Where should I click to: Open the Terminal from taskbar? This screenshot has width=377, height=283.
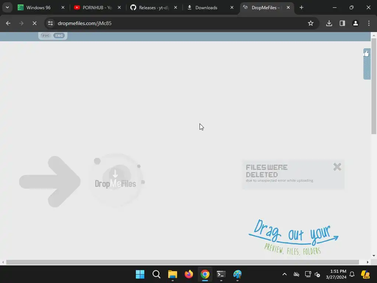coord(221,274)
